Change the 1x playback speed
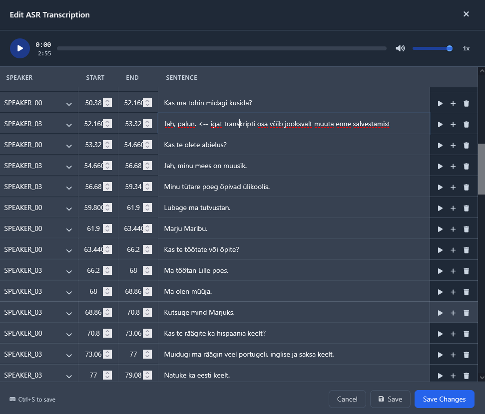Image resolution: width=485 pixels, height=414 pixels. 466,48
